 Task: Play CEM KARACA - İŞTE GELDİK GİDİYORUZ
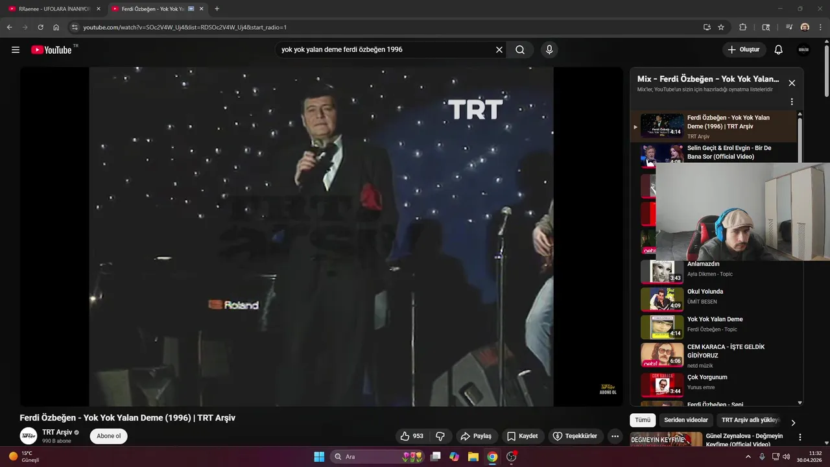point(713,355)
